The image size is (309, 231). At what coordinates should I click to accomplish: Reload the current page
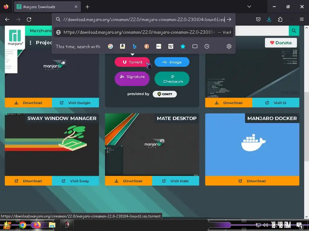tap(29, 20)
